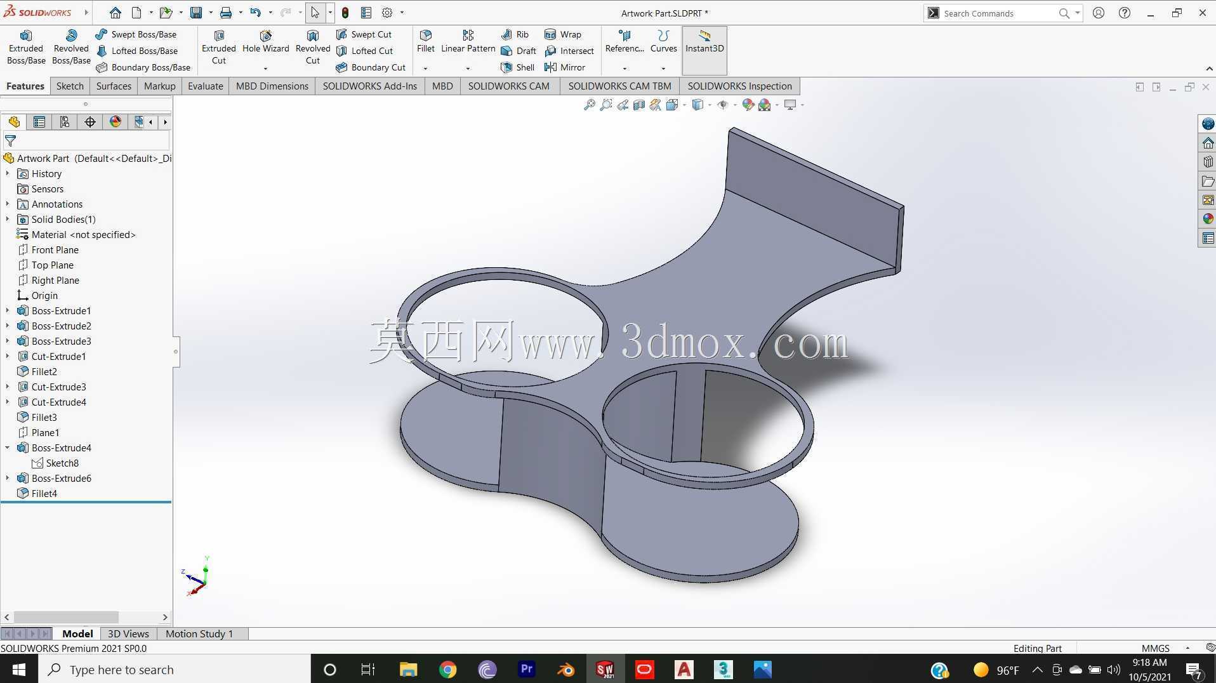The height and width of the screenshot is (683, 1216).
Task: Expand the Boss-Extrude6 feature
Action: 8,478
